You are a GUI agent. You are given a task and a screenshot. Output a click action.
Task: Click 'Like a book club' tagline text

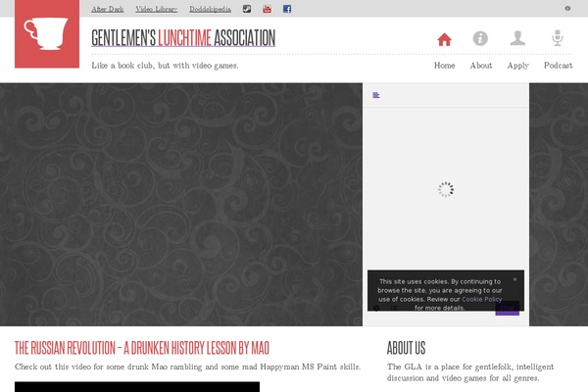click(165, 66)
